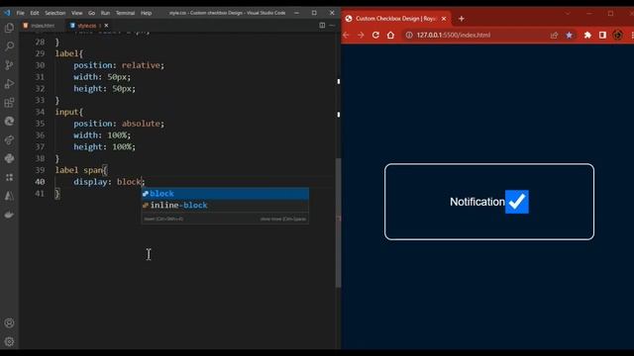The height and width of the screenshot is (356, 634).
Task: Split the editor to the right
Action: (x=322, y=25)
